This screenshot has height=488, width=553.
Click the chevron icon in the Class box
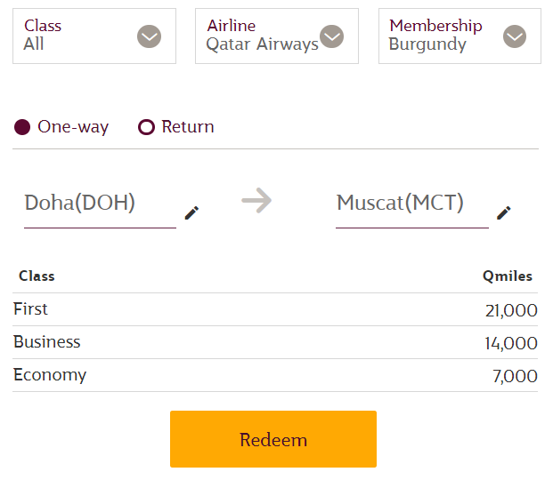tap(150, 36)
